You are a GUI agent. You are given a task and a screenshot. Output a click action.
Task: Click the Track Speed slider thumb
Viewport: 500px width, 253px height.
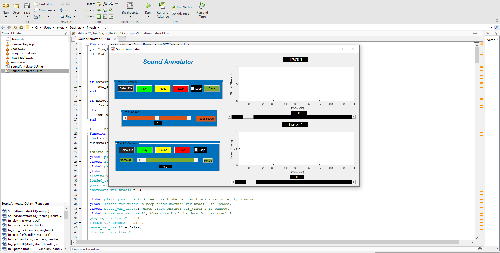click(157, 118)
